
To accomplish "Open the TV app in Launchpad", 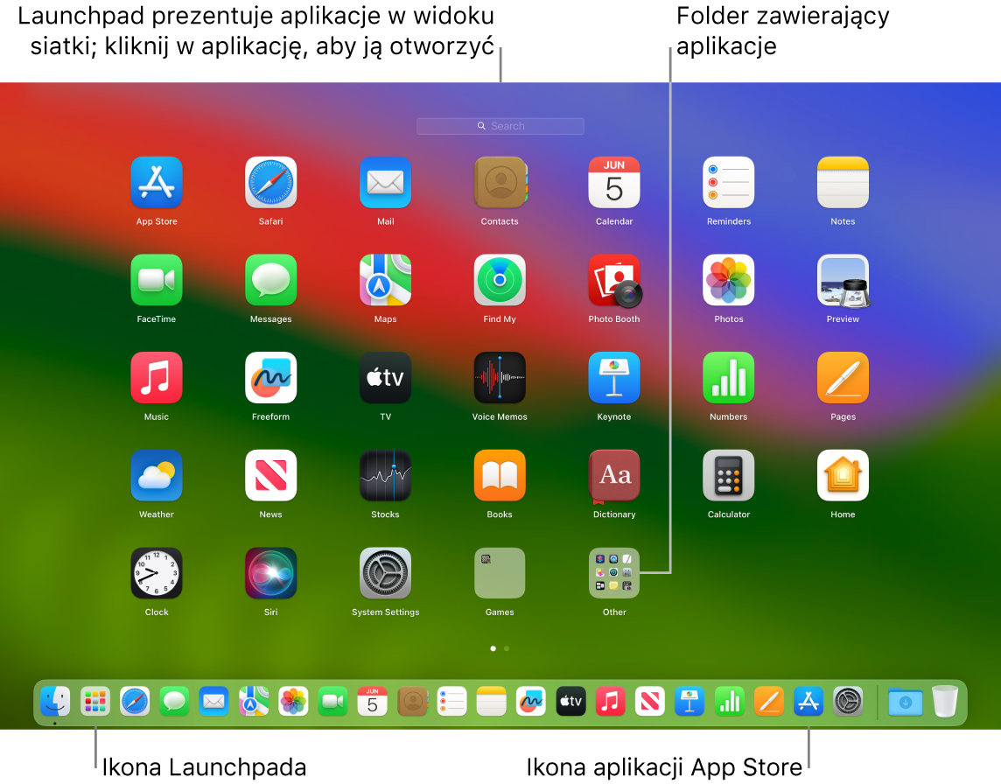I will pos(385,378).
